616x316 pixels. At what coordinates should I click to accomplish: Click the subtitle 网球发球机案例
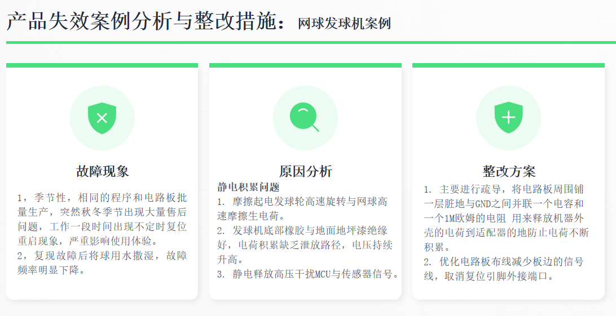click(344, 24)
